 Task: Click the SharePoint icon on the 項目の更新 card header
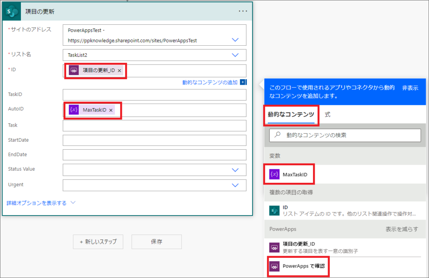[x=11, y=11]
